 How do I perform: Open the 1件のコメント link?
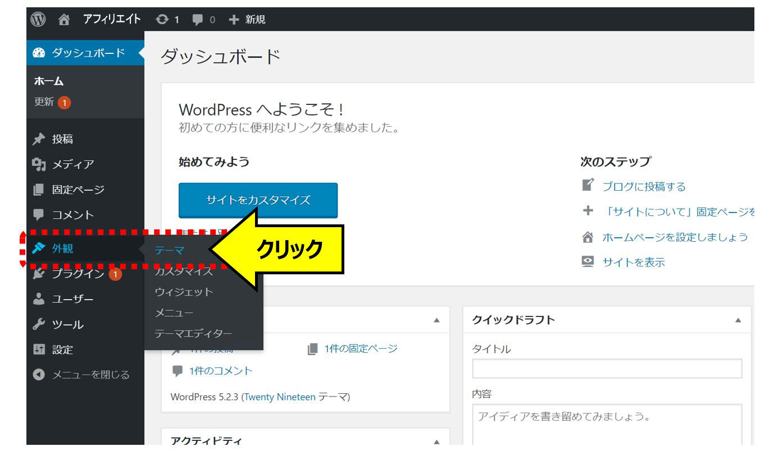pos(221,371)
